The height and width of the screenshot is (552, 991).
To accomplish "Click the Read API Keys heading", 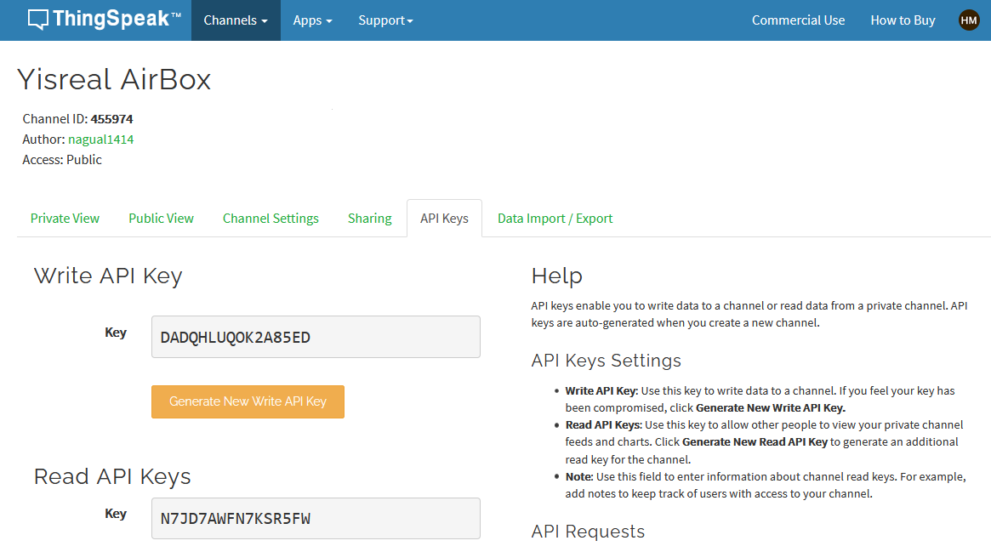I will click(x=112, y=477).
